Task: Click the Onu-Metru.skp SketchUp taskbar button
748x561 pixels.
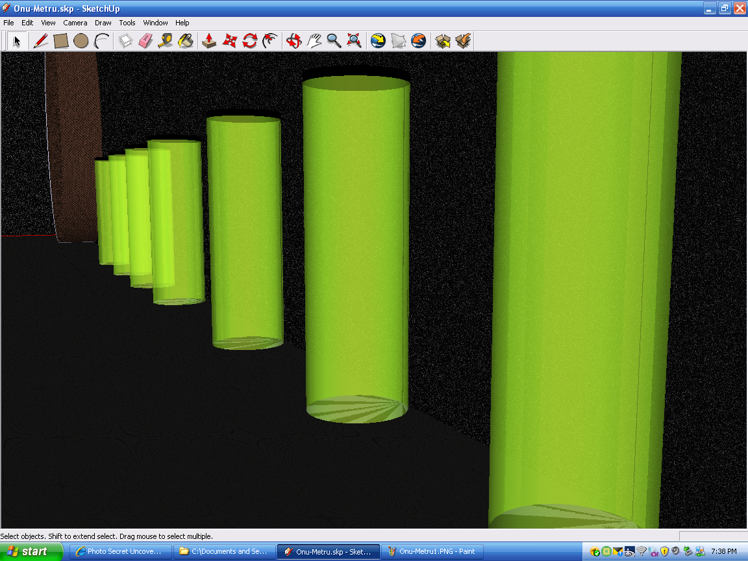Action: click(x=328, y=551)
